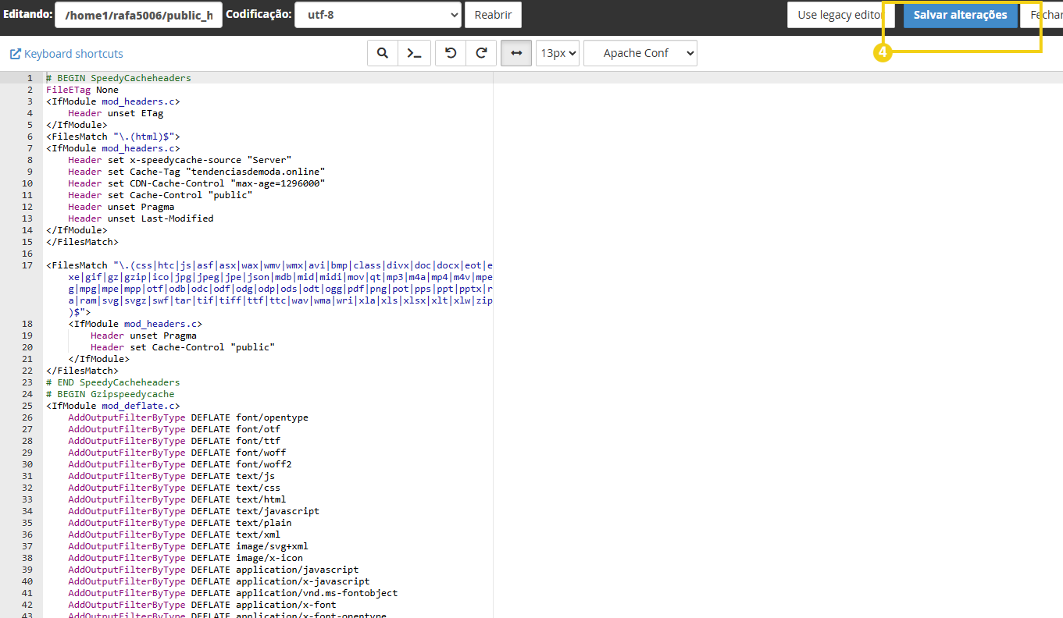Image resolution: width=1063 pixels, height=618 pixels.
Task: Place cursor on "# BEGIN Gzipspeedycache" comment line
Action: coord(109,394)
